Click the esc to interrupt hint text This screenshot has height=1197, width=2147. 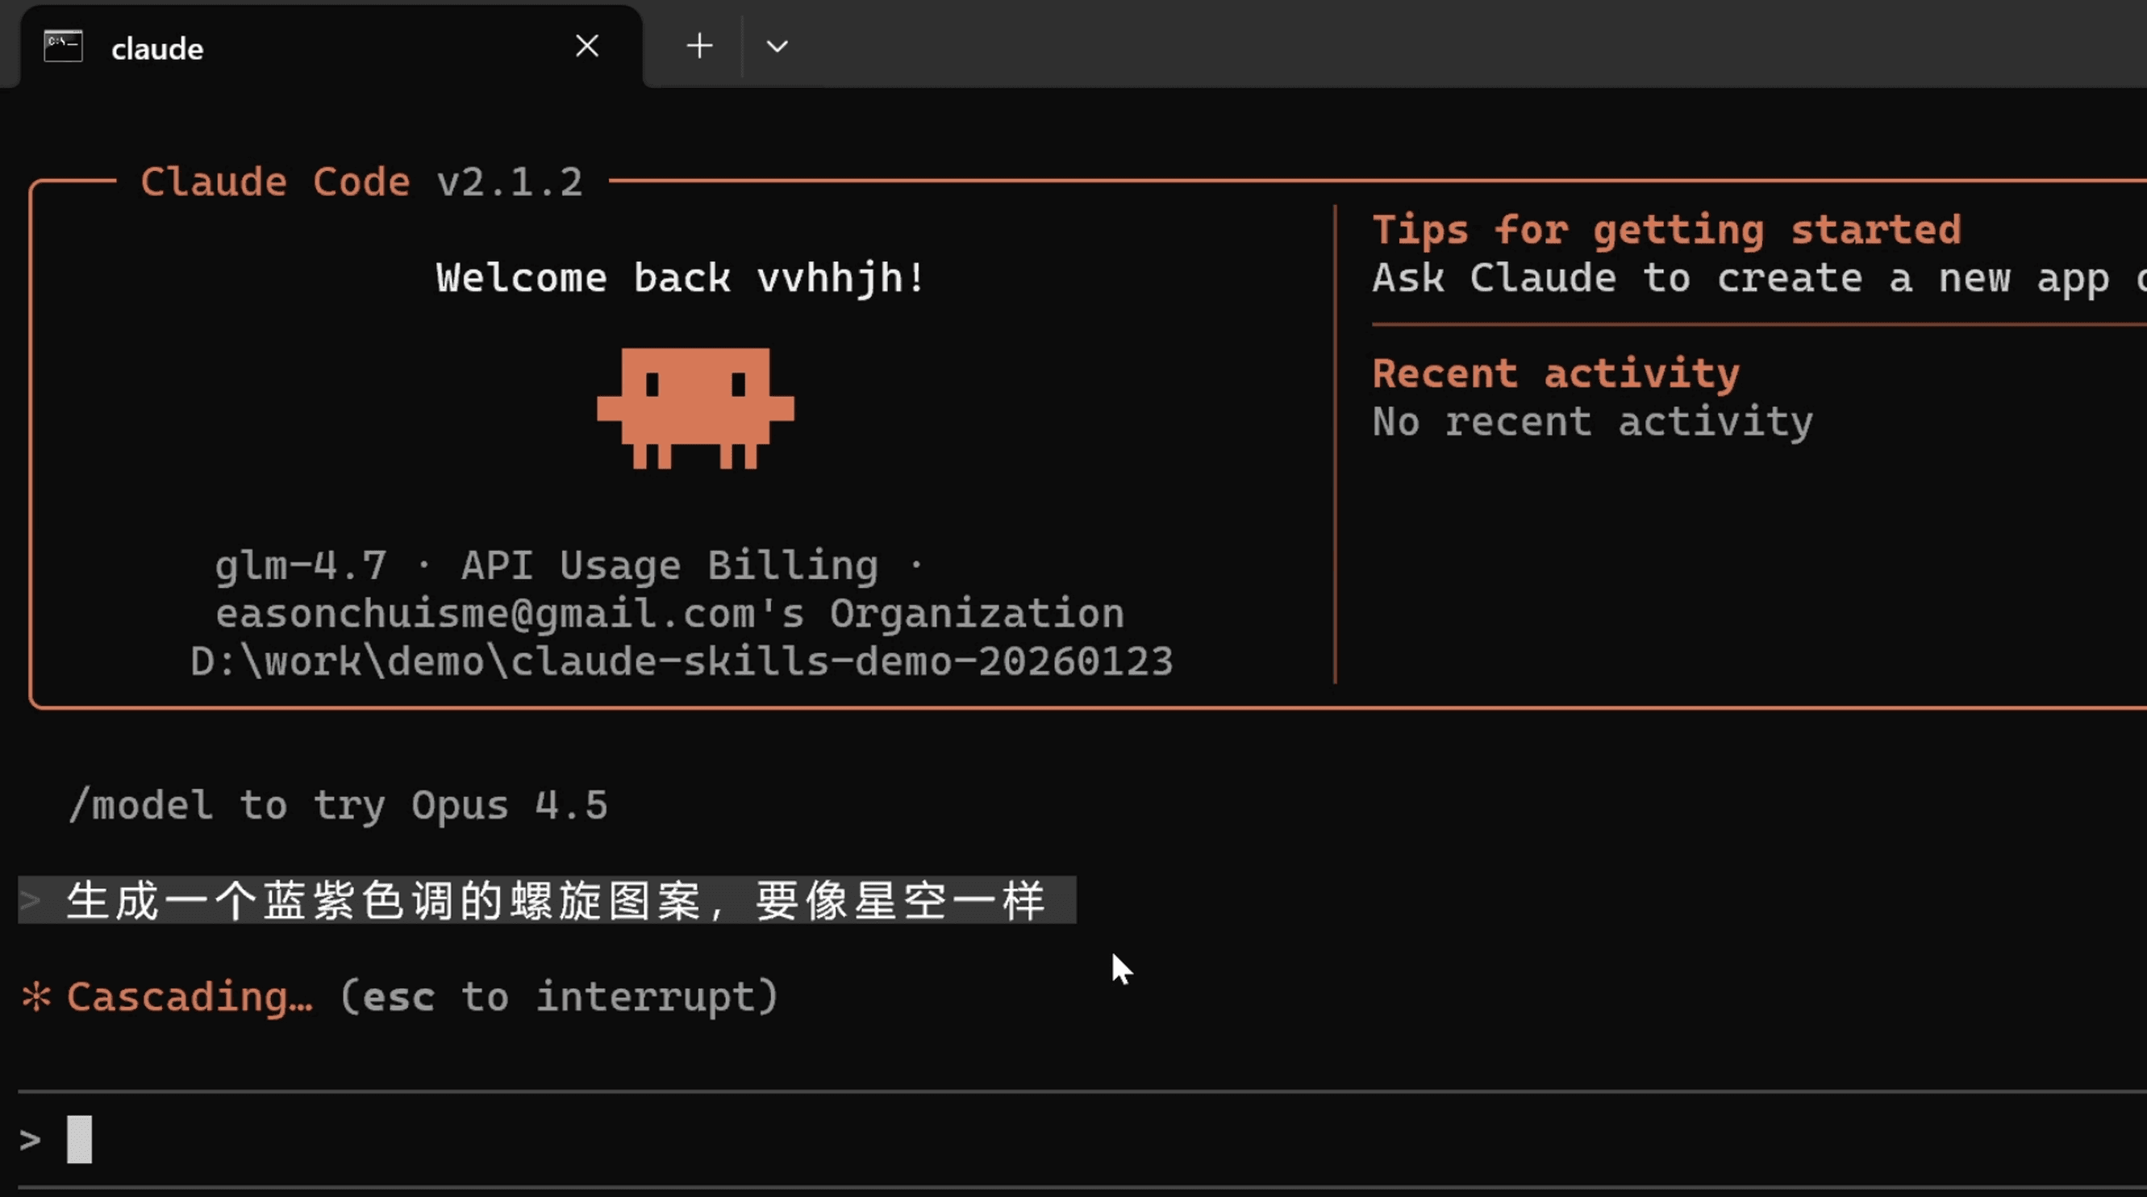point(558,997)
